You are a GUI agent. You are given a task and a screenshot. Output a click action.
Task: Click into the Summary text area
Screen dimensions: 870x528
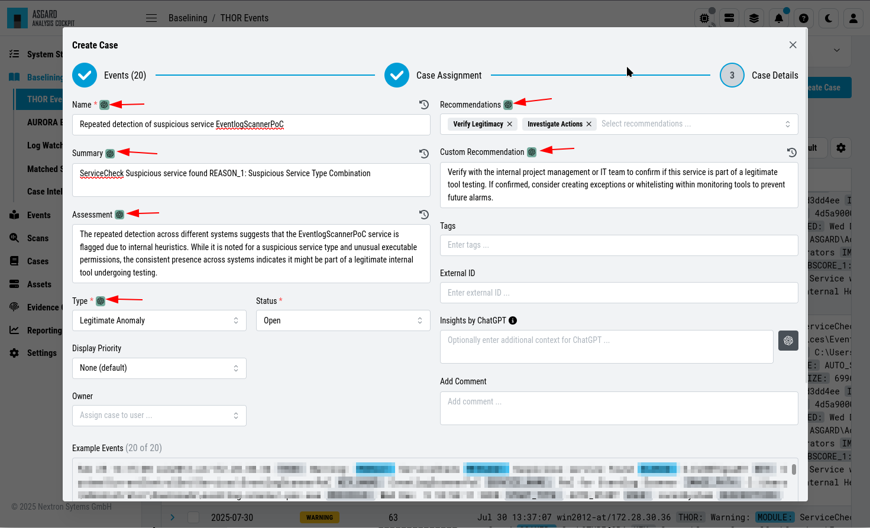click(x=251, y=180)
